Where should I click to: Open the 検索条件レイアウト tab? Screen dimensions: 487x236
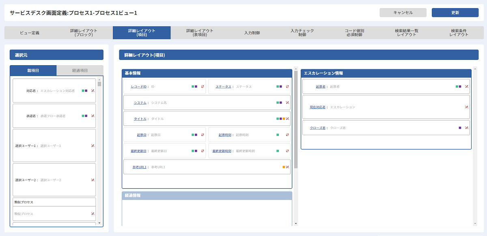[x=459, y=33]
